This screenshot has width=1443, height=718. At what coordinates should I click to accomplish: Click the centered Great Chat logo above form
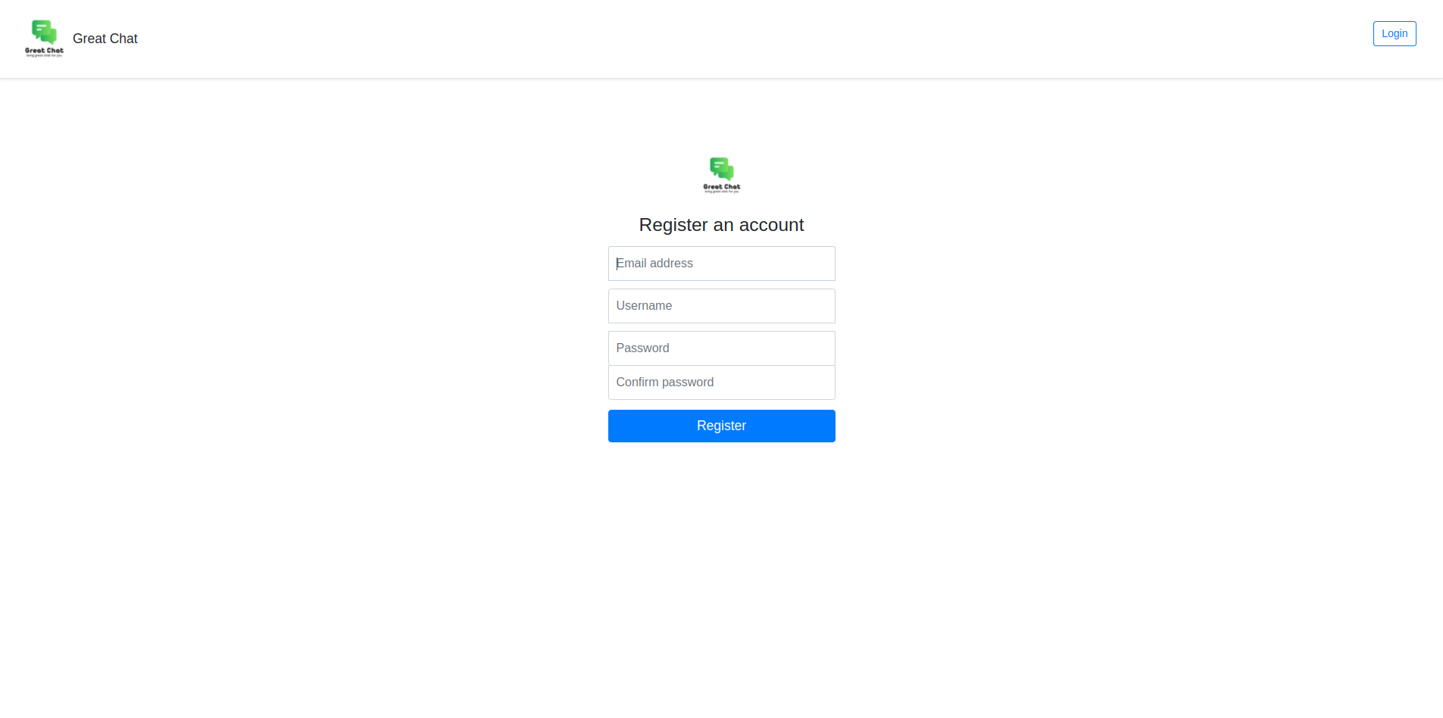[x=722, y=175]
